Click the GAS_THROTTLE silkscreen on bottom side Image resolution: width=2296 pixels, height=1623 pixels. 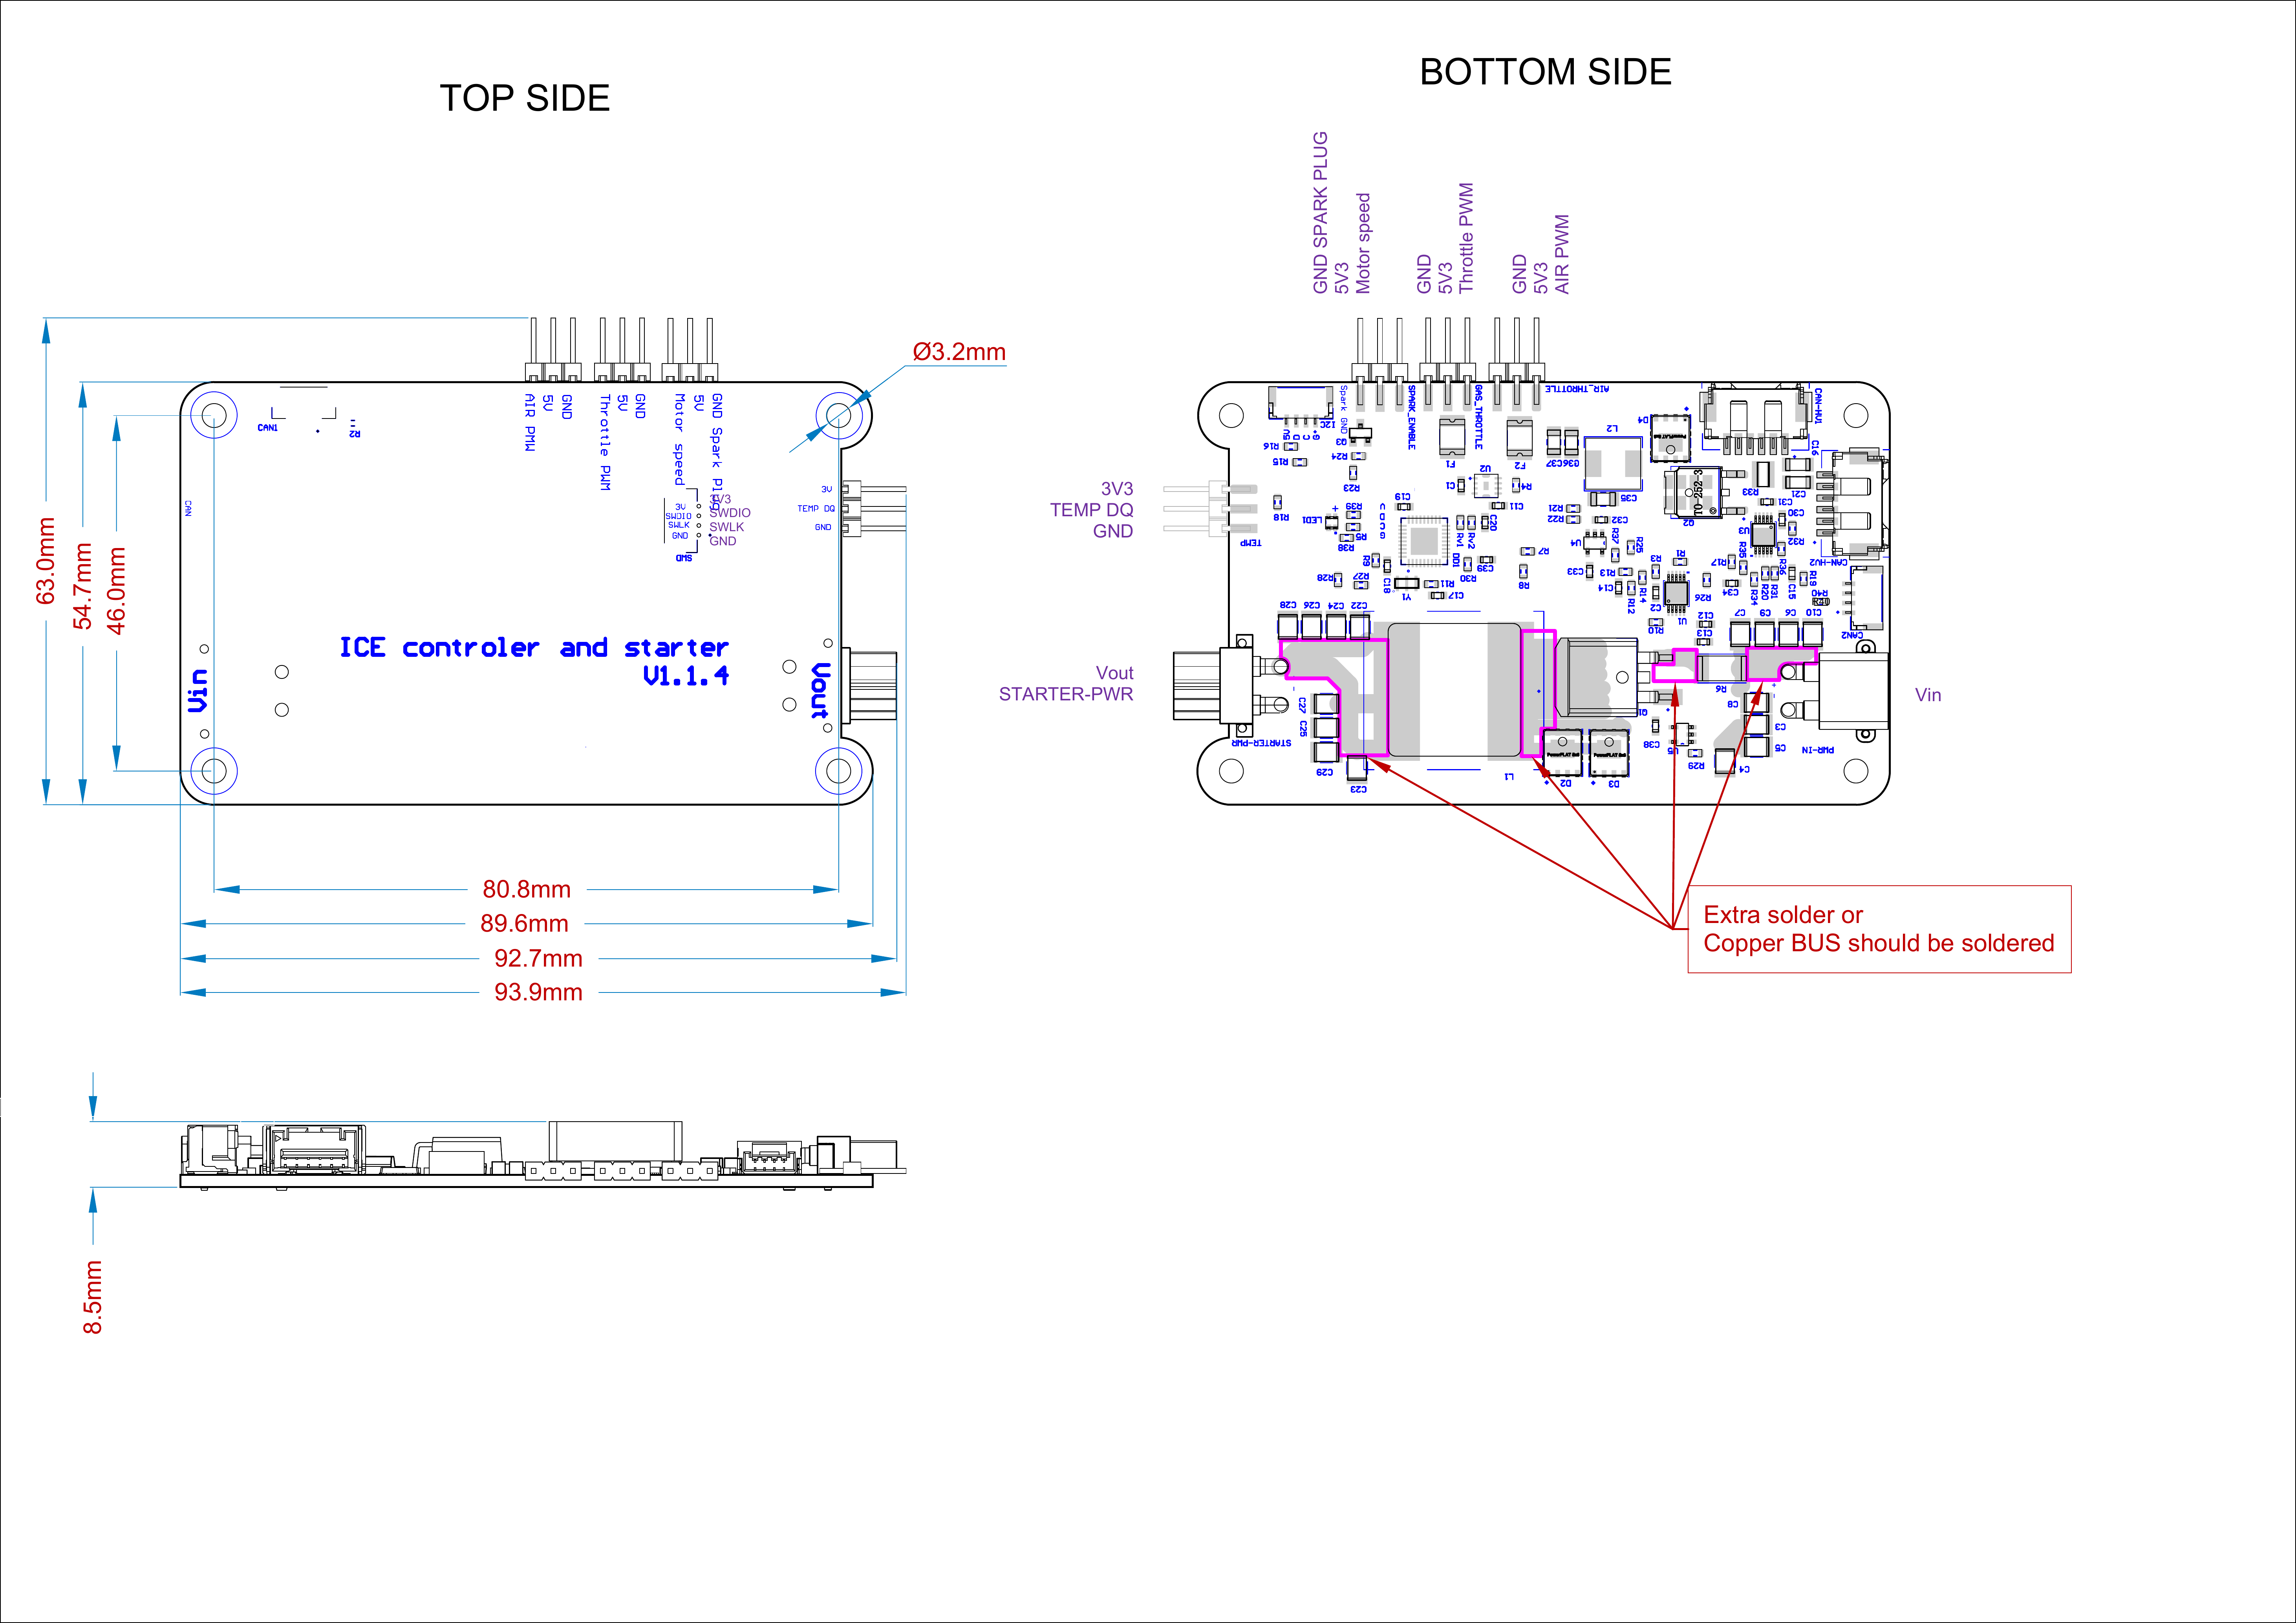[1479, 417]
